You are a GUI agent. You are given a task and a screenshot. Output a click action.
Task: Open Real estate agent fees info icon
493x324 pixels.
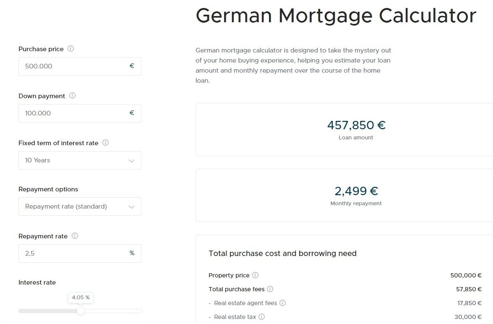click(282, 303)
